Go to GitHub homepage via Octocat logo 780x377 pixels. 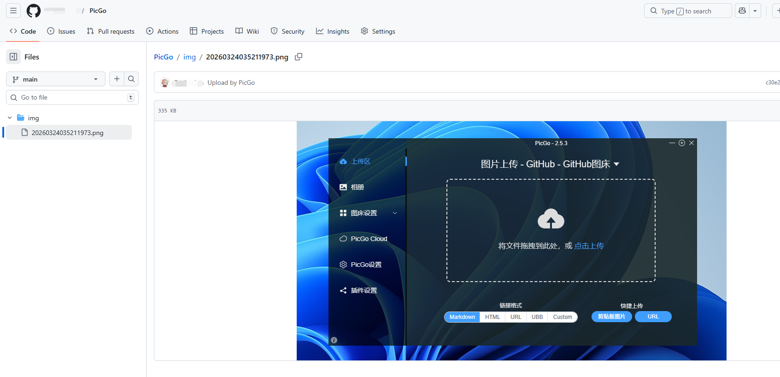click(34, 11)
